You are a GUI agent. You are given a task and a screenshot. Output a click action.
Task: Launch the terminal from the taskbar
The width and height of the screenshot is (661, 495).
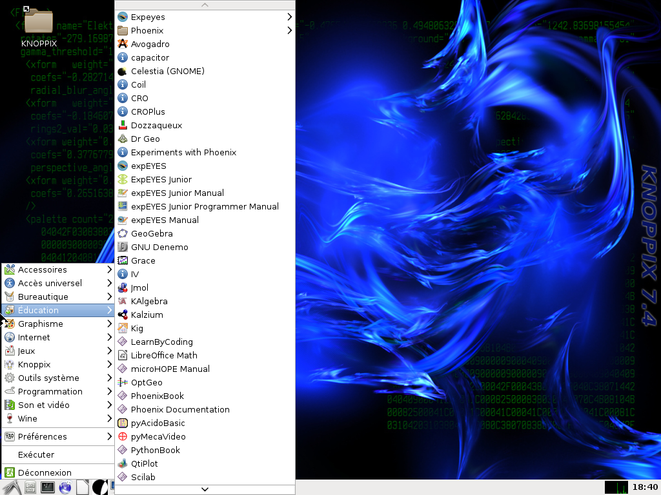point(48,487)
